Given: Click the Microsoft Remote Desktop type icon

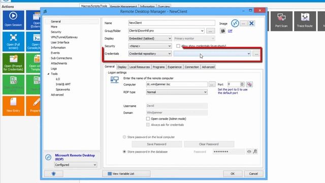Looking at the screenshot, I should pyautogui.click(x=48, y=157).
